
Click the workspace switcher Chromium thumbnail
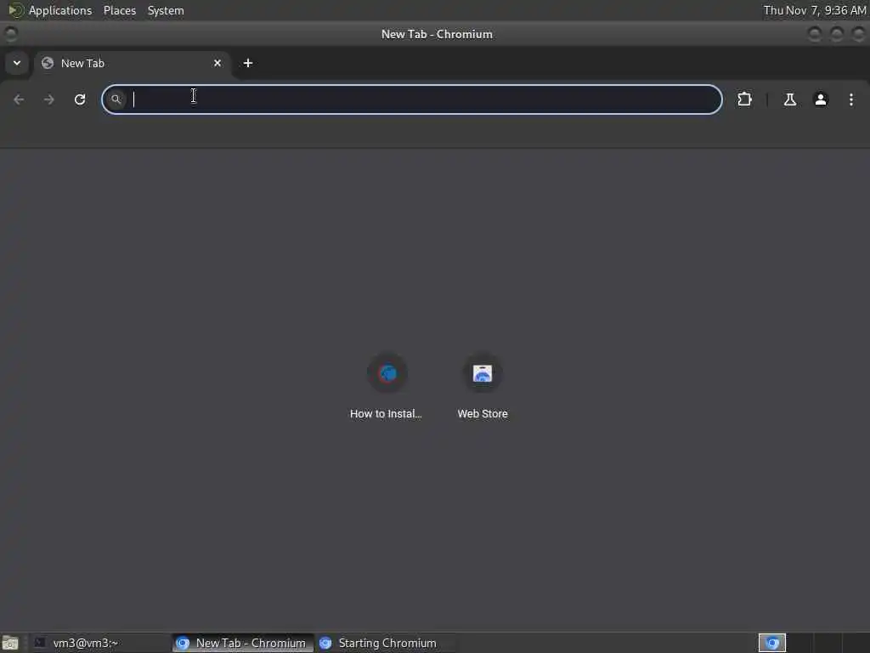pos(772,643)
